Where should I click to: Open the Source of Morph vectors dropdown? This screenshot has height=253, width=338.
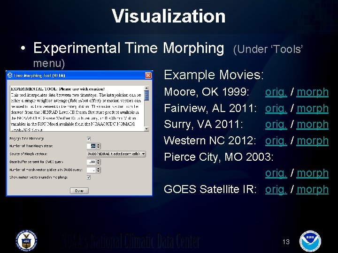point(116,154)
